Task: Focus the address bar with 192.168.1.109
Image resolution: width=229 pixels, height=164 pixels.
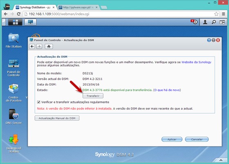Action: coord(121,14)
